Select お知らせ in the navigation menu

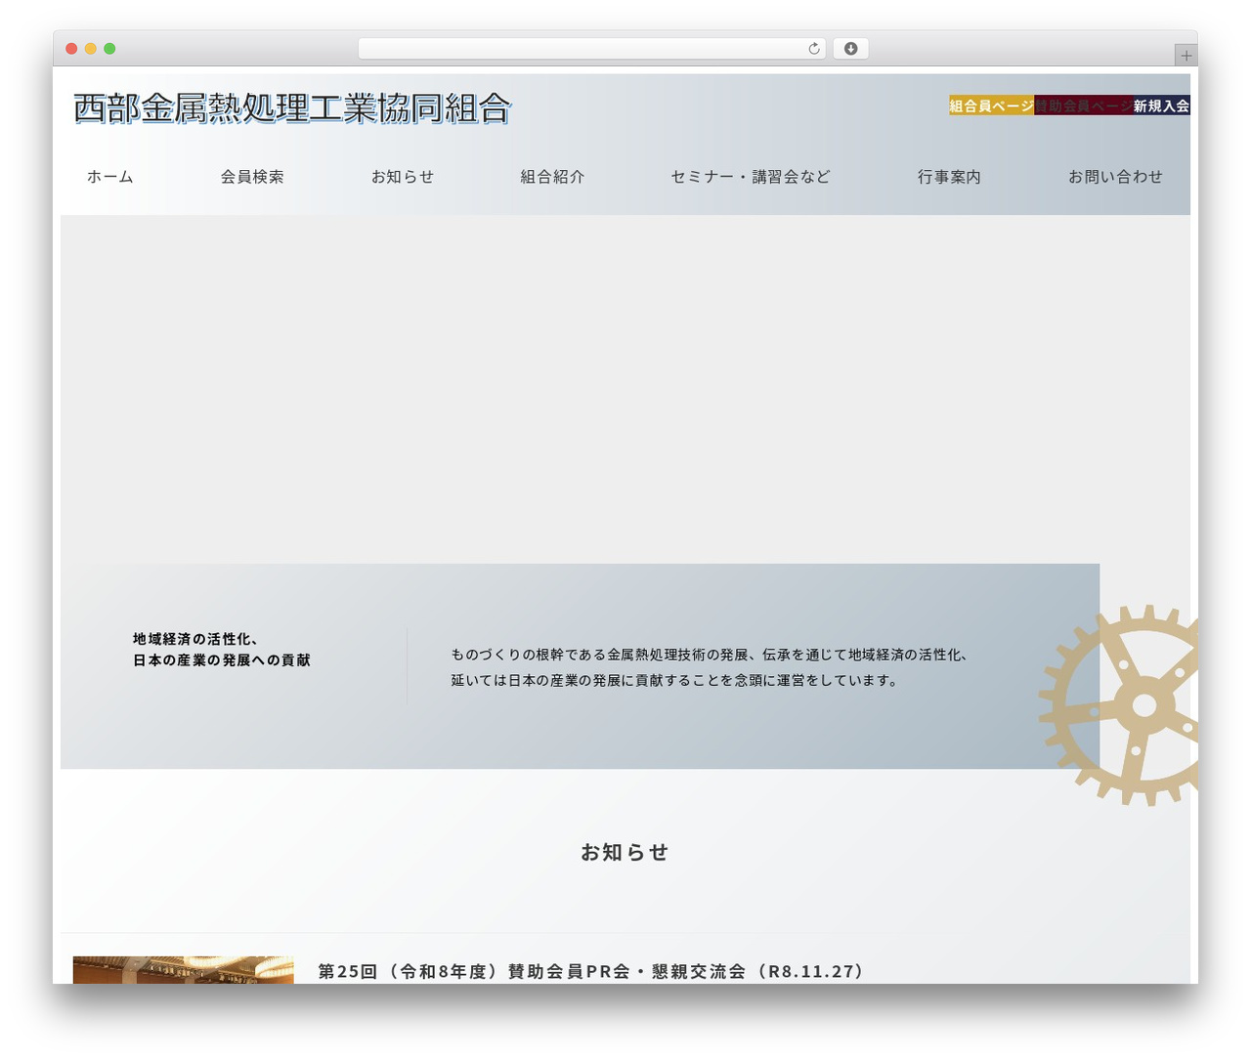click(403, 177)
